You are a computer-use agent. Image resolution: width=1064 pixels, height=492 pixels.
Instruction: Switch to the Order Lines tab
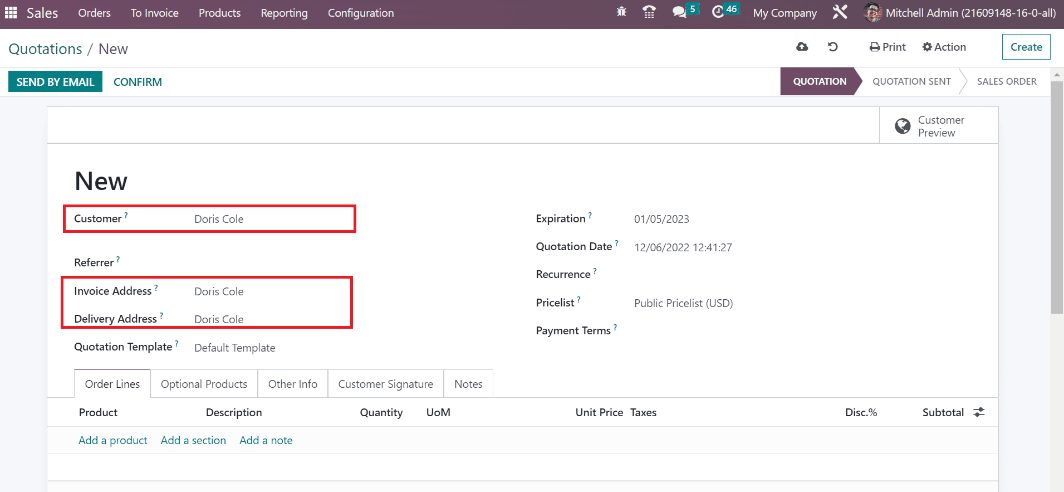(112, 384)
